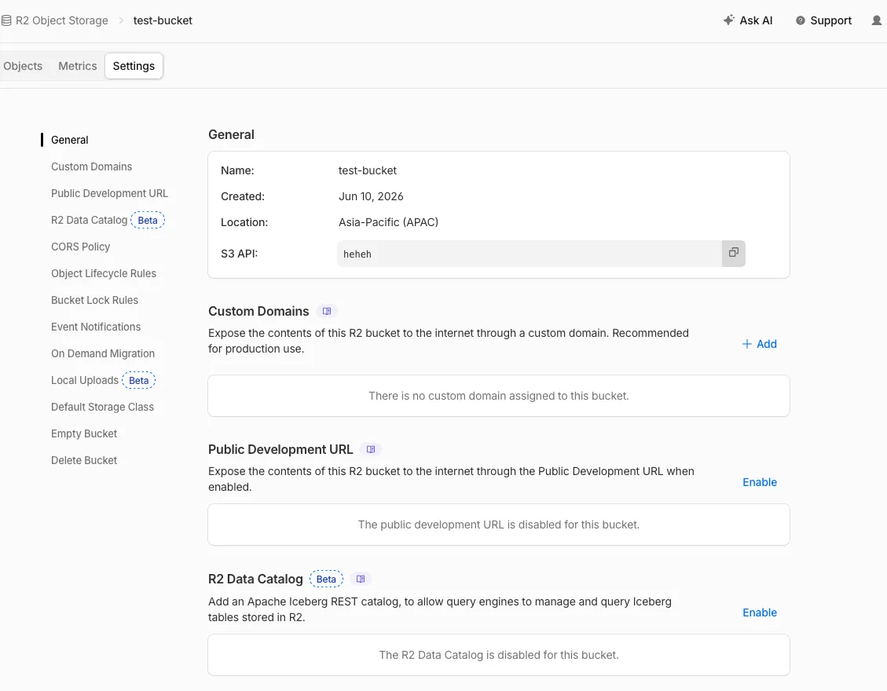Click the bucket name value test-bucket
This screenshot has height=691, width=887.
point(367,170)
